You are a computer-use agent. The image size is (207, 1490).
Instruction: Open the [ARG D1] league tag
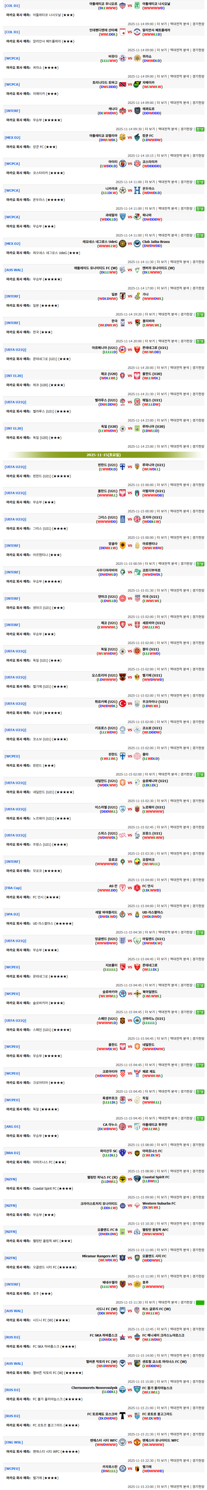click(12, 1126)
